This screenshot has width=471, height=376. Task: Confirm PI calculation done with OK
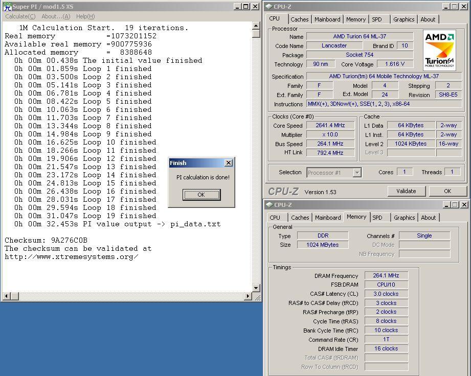click(x=201, y=195)
